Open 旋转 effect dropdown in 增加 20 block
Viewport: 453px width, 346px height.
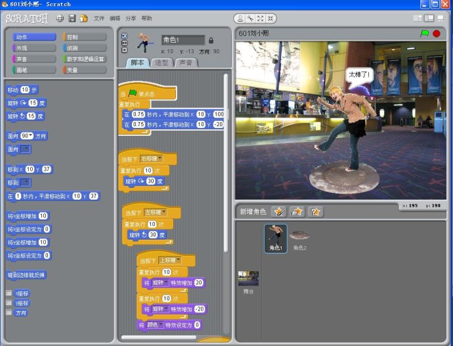coord(160,282)
